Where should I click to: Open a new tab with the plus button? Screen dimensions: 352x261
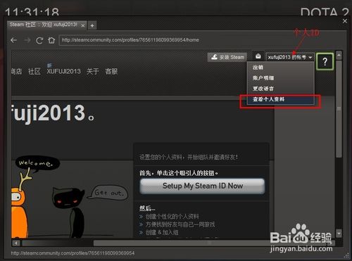click(x=92, y=25)
